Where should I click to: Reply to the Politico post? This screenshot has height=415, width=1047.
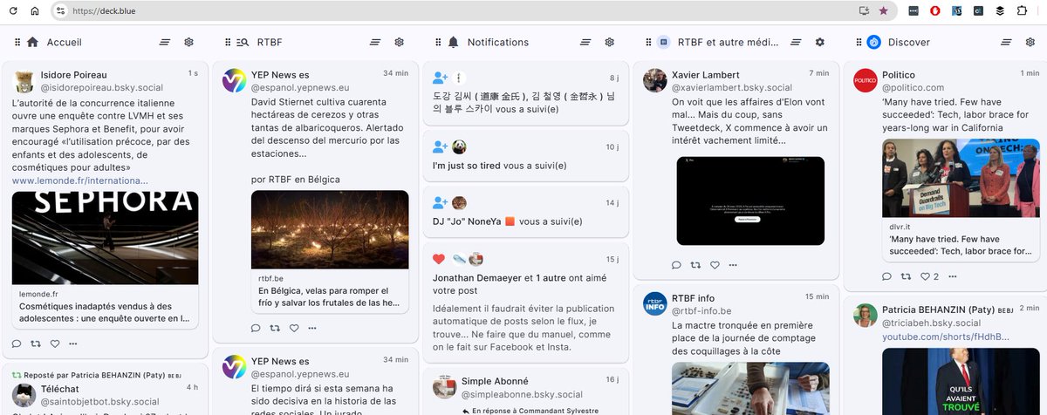pyautogui.click(x=886, y=276)
